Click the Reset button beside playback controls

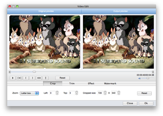tap(62, 78)
